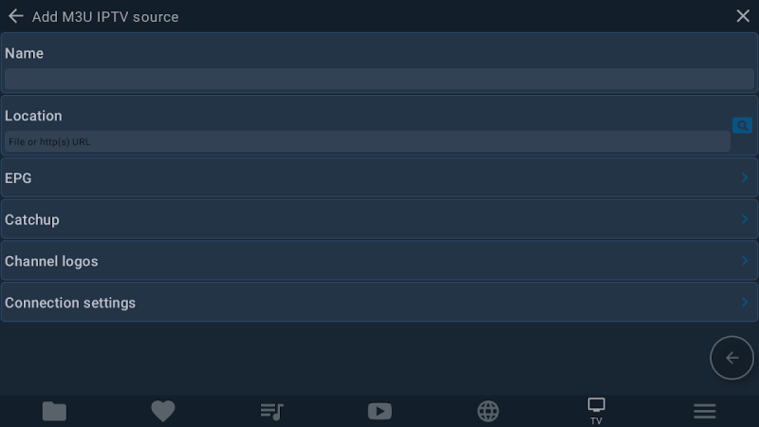Go back using the header arrow
Image resolution: width=759 pixels, height=427 pixels.
point(15,16)
